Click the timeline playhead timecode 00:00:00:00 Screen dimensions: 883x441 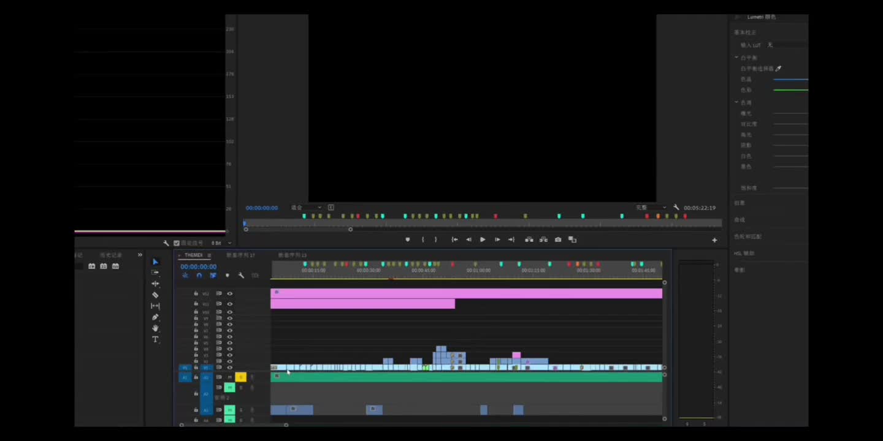click(x=198, y=267)
